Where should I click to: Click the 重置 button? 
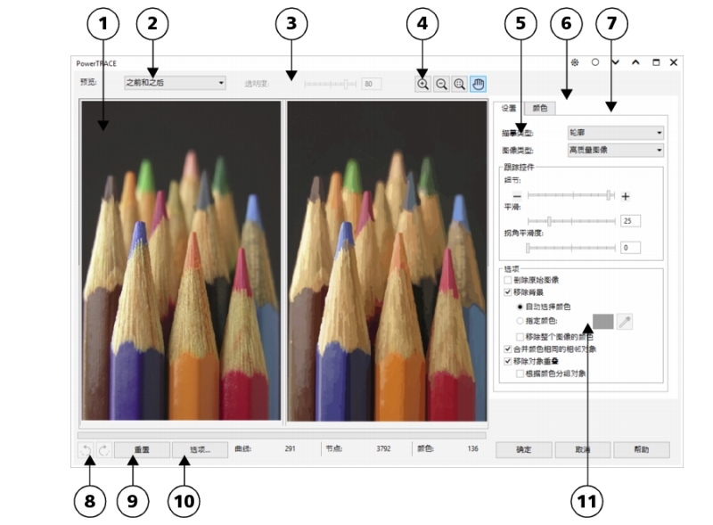coord(142,450)
